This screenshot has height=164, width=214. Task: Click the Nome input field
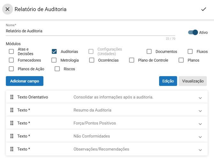point(90,31)
